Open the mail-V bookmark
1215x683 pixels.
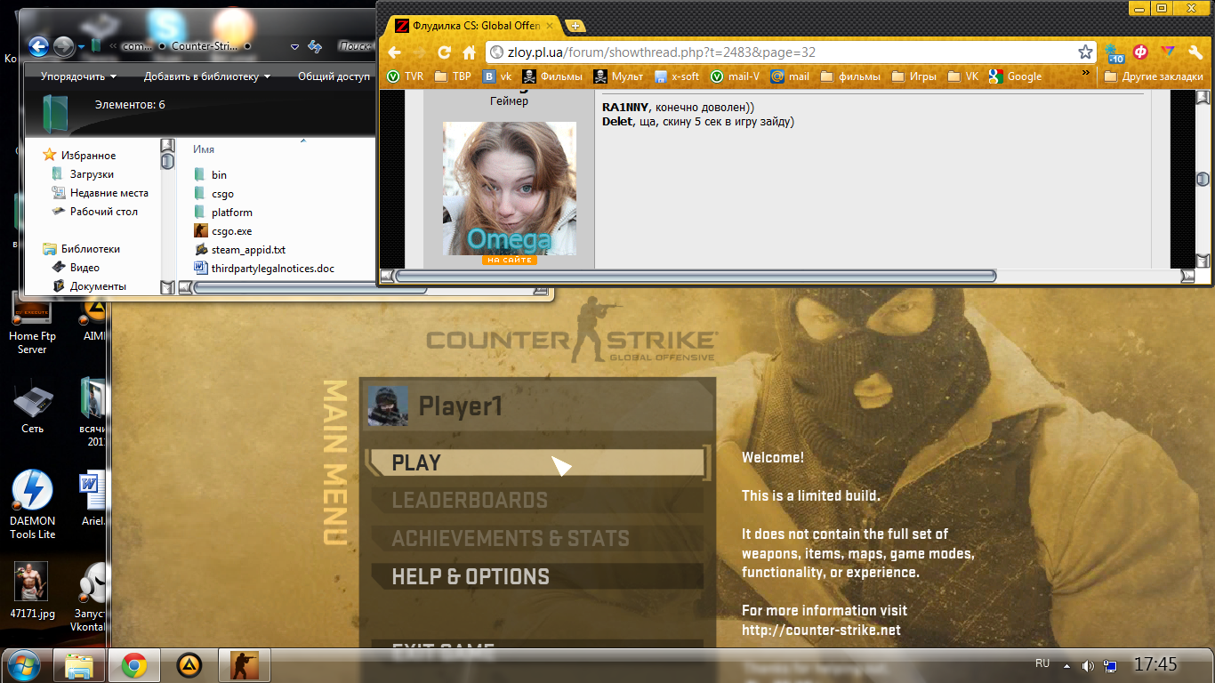tap(735, 76)
